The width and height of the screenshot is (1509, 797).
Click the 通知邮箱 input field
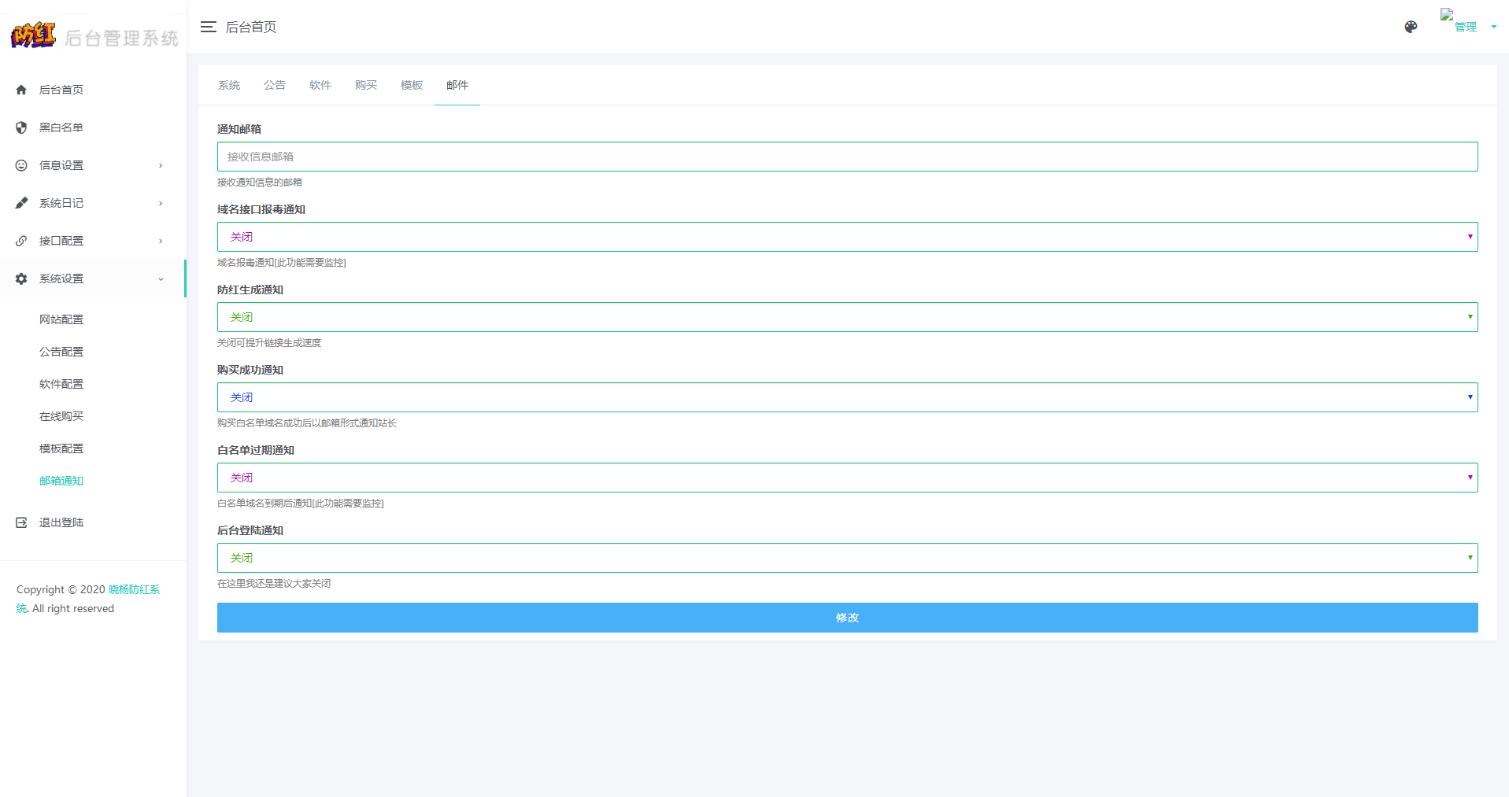(x=847, y=157)
